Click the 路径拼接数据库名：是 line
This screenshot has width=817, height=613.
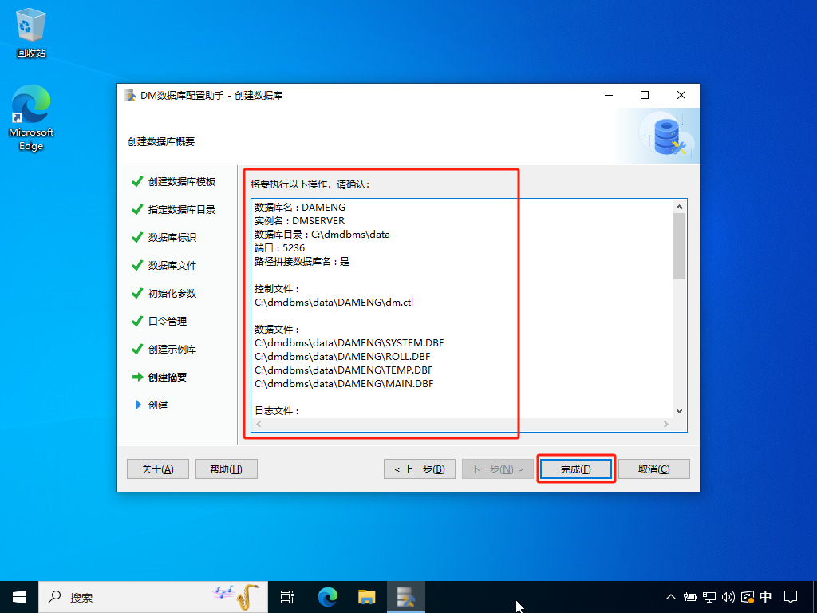click(302, 262)
